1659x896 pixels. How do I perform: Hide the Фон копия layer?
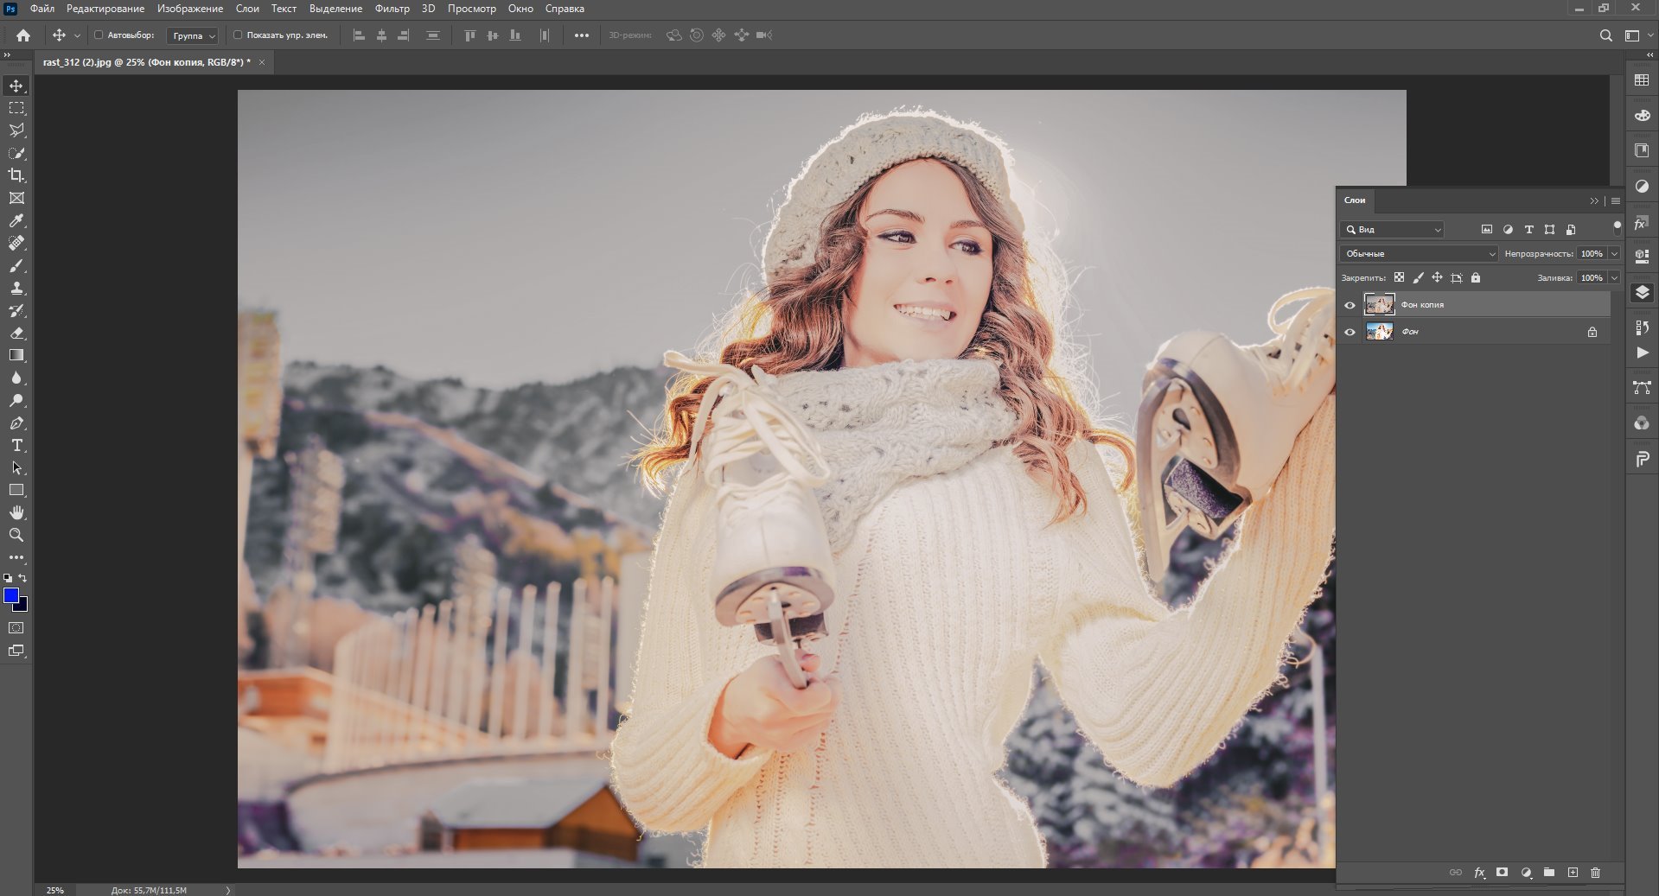(x=1350, y=305)
